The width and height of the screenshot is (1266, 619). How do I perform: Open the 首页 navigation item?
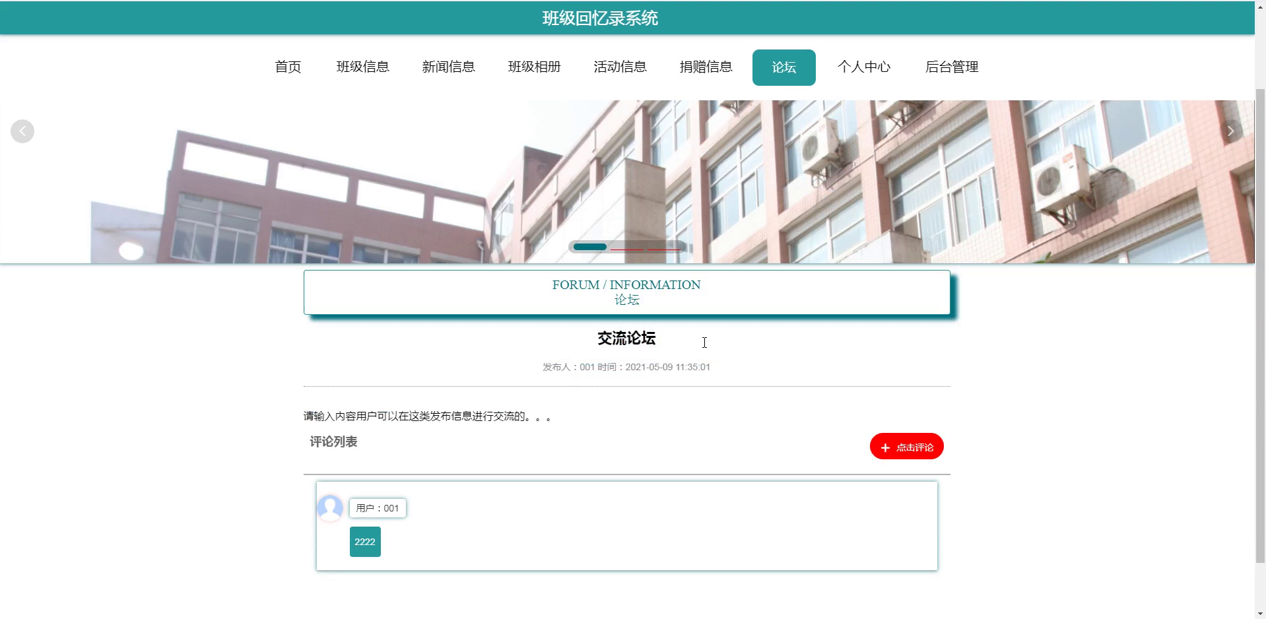click(x=288, y=67)
